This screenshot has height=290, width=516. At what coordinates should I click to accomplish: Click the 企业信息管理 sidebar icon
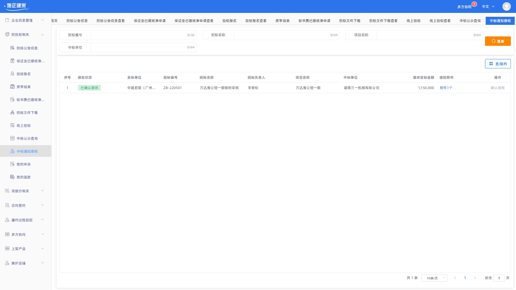click(7, 20)
